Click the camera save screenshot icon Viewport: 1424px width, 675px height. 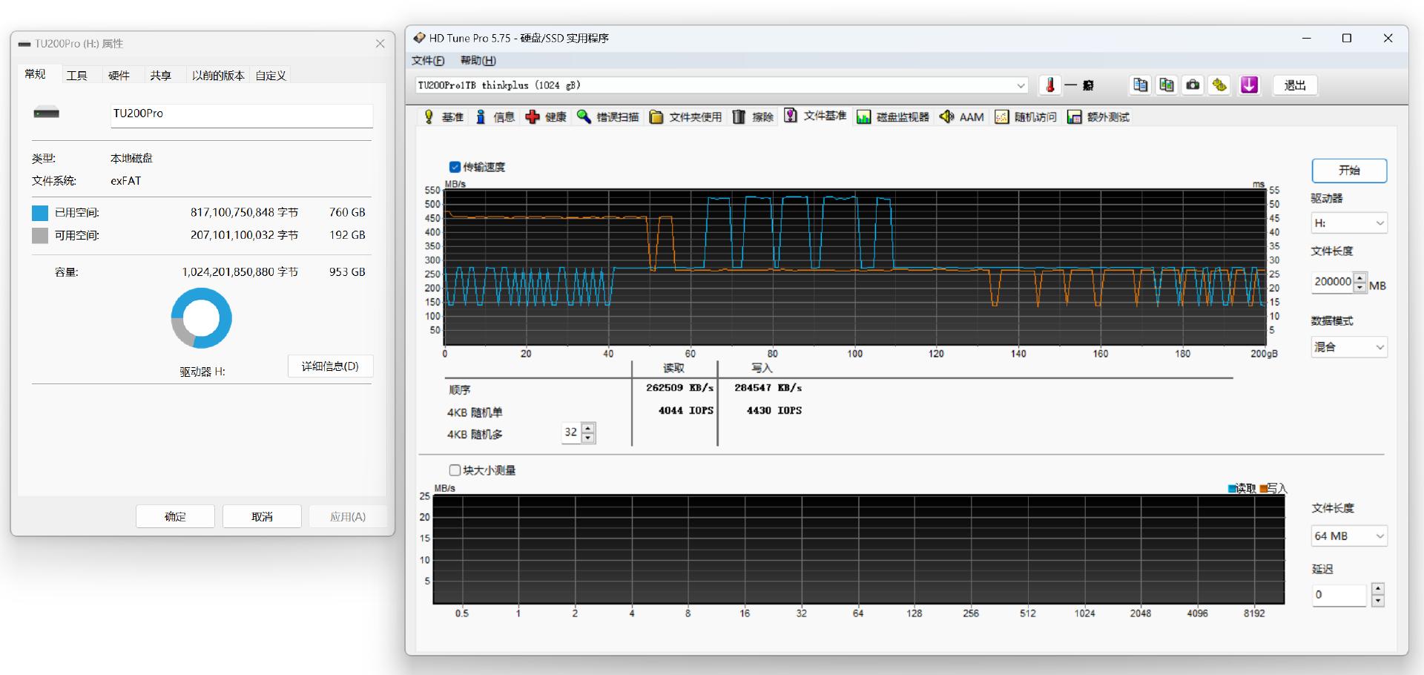point(1193,85)
